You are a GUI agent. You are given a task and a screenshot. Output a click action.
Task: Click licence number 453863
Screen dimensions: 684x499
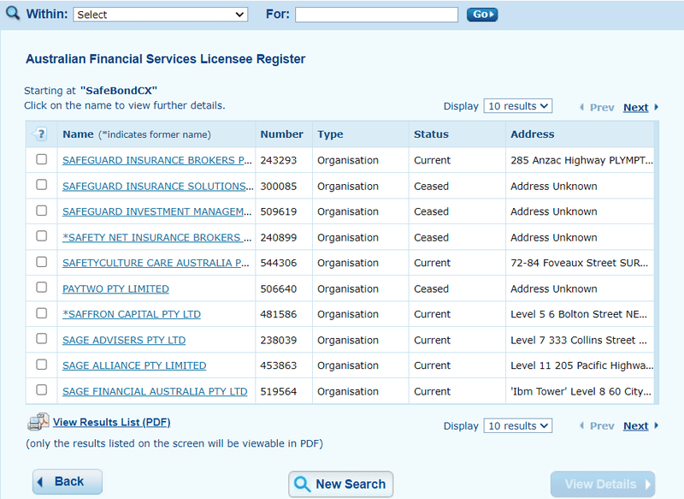pyautogui.click(x=279, y=365)
